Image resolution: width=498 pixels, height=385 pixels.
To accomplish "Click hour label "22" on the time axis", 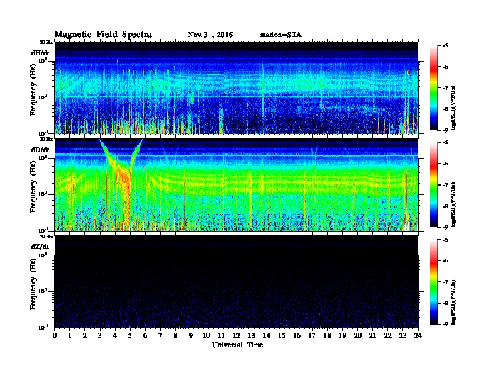I will click(x=388, y=336).
